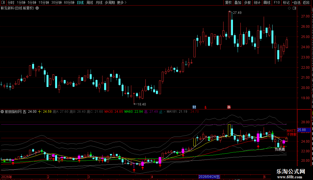Click the 离C: 21.60 indicator value
The height and width of the screenshot is (180, 313).
pyautogui.click(x=95, y=112)
